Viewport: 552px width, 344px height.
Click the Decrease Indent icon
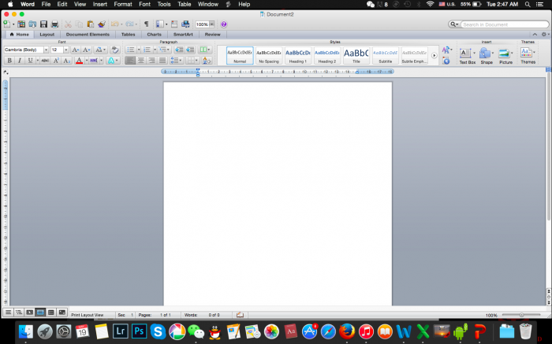(x=179, y=50)
